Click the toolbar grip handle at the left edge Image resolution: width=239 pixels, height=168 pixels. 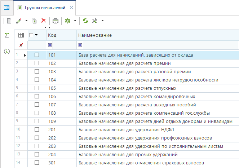3,21
